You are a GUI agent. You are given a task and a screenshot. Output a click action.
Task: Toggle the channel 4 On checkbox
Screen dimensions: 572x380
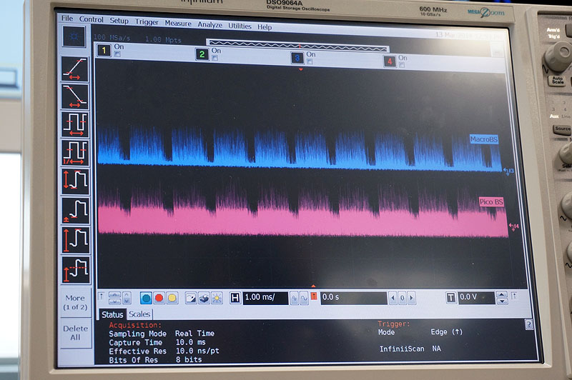coord(402,65)
